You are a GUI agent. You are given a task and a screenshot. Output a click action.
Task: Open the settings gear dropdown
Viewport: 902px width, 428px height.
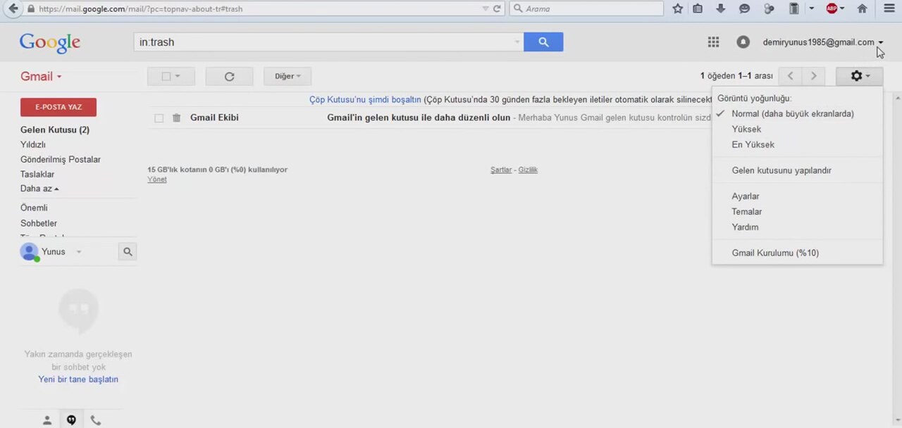[x=859, y=76]
